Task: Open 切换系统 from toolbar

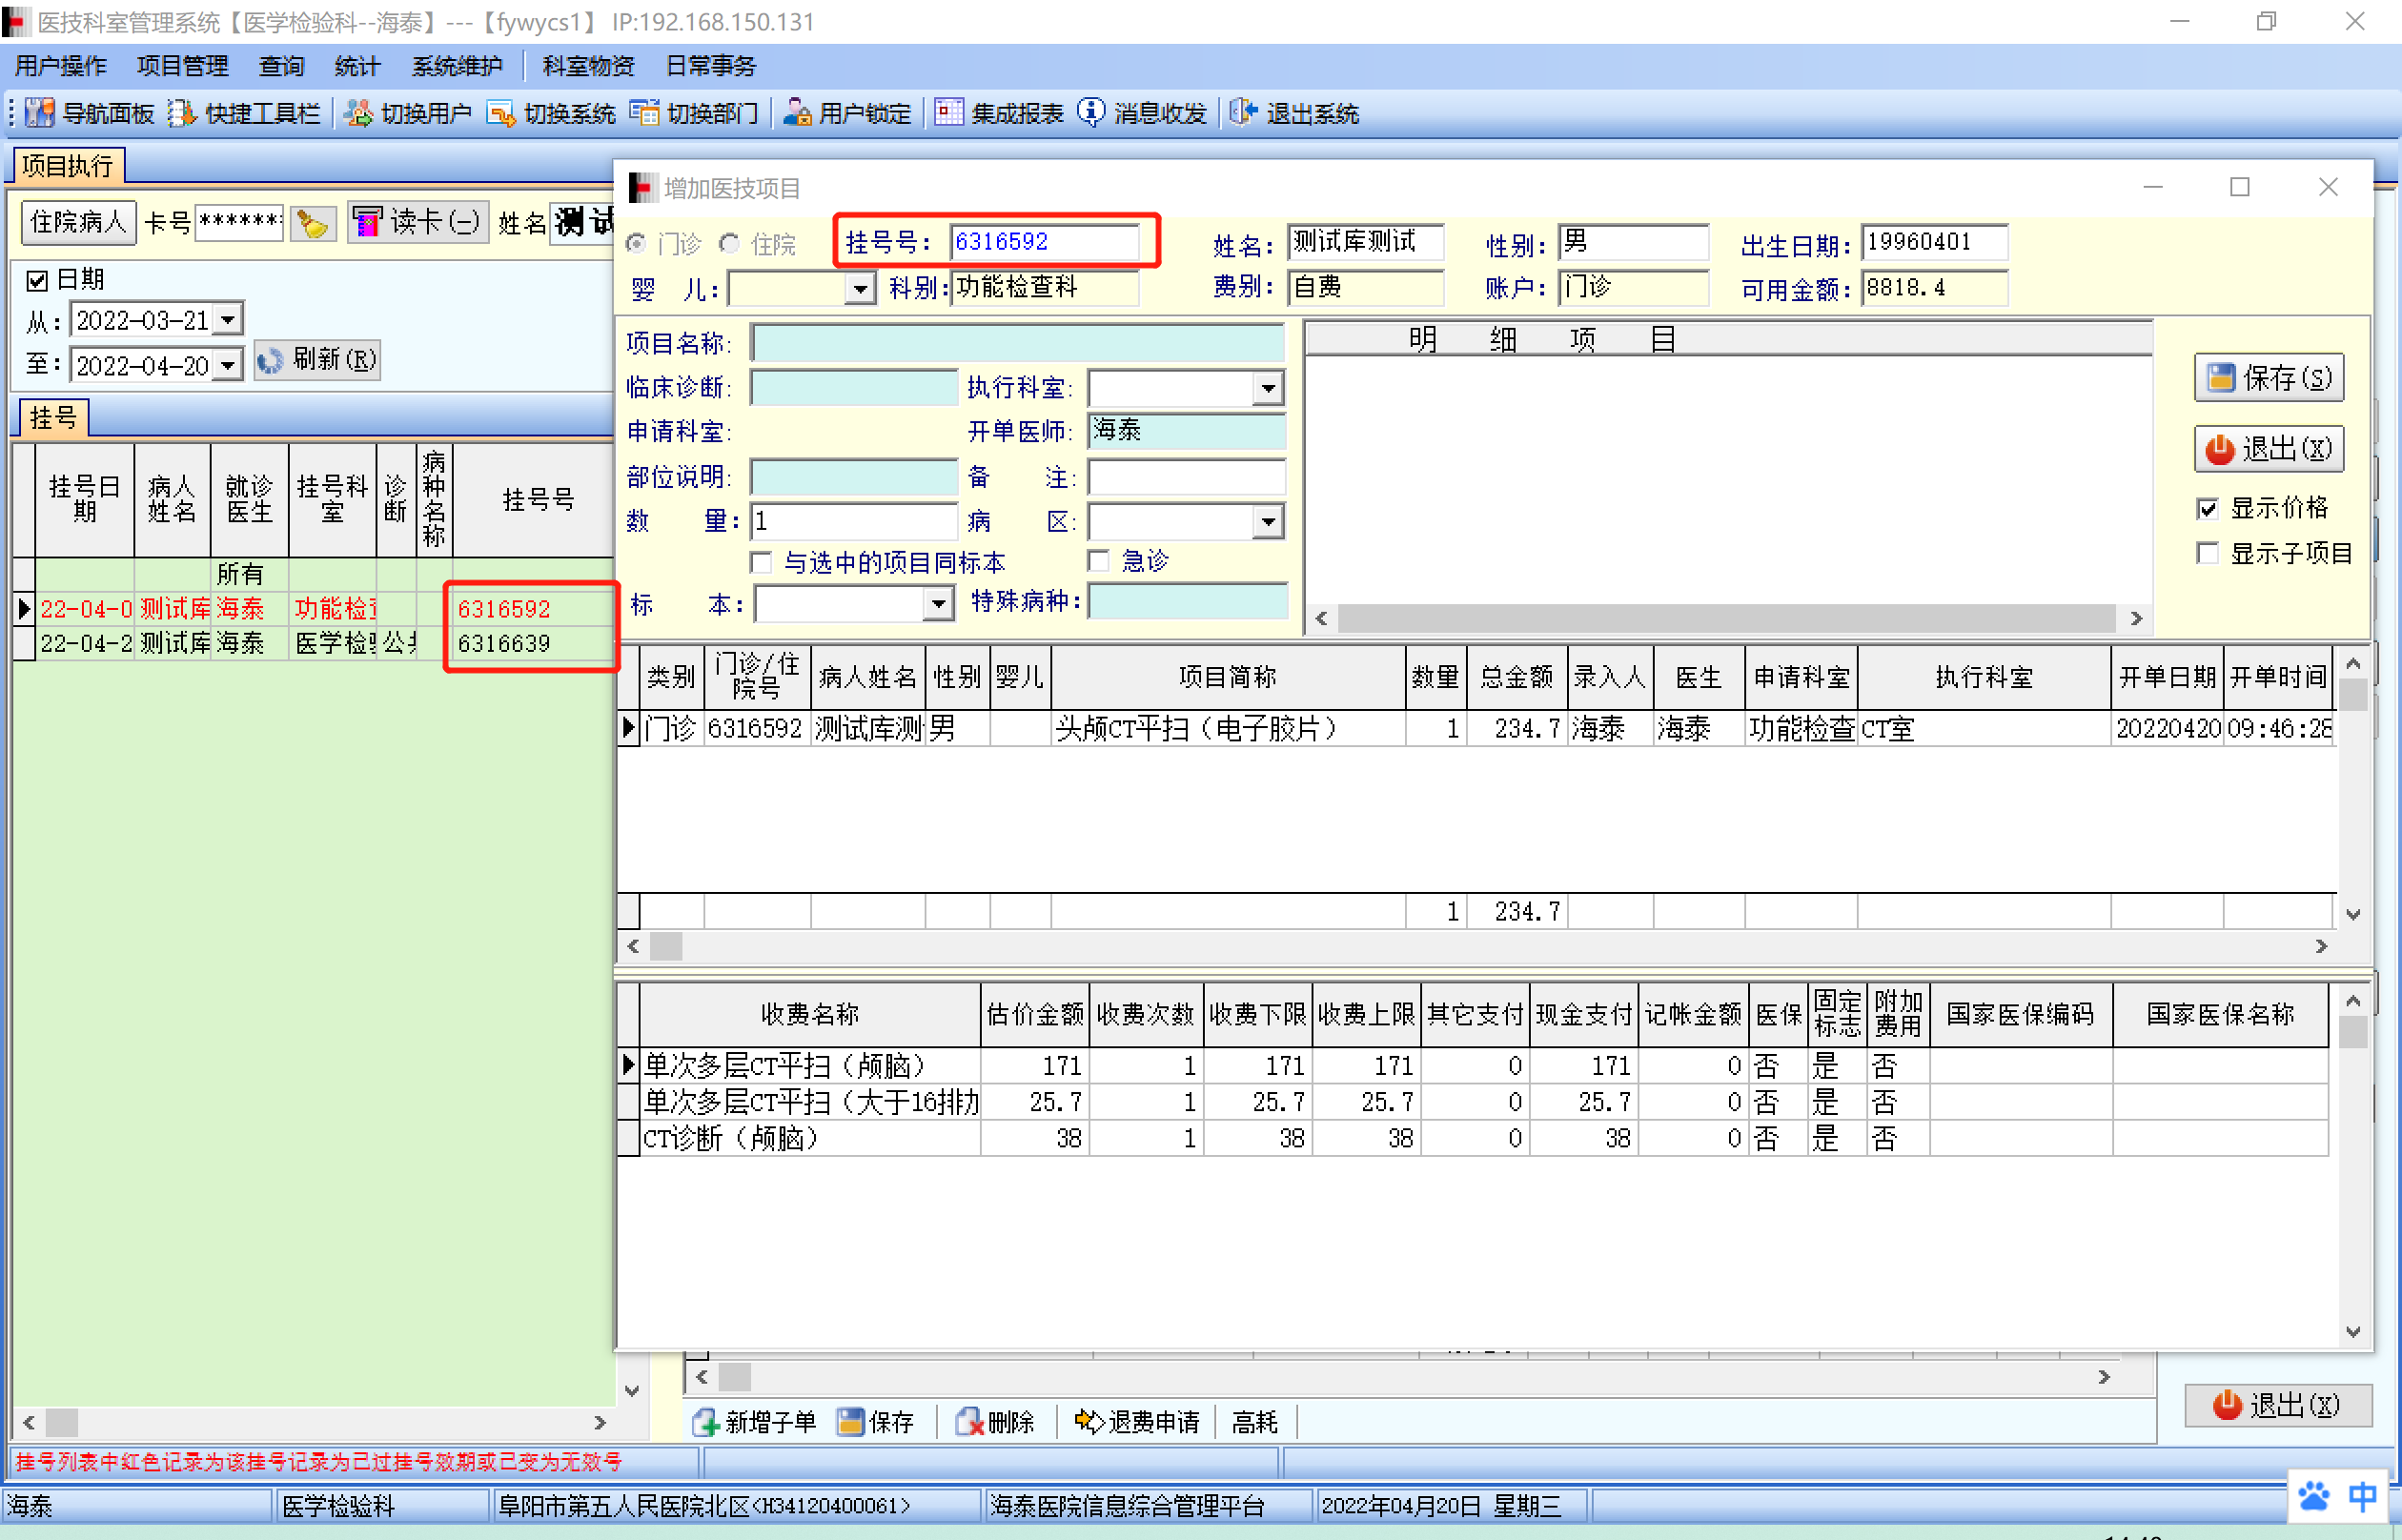Action: click(x=500, y=113)
